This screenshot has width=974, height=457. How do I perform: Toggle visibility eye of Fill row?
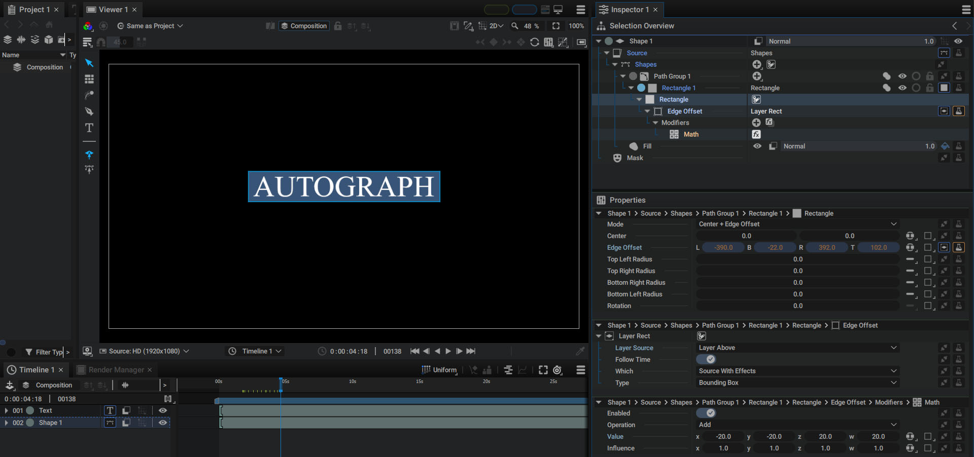[757, 146]
